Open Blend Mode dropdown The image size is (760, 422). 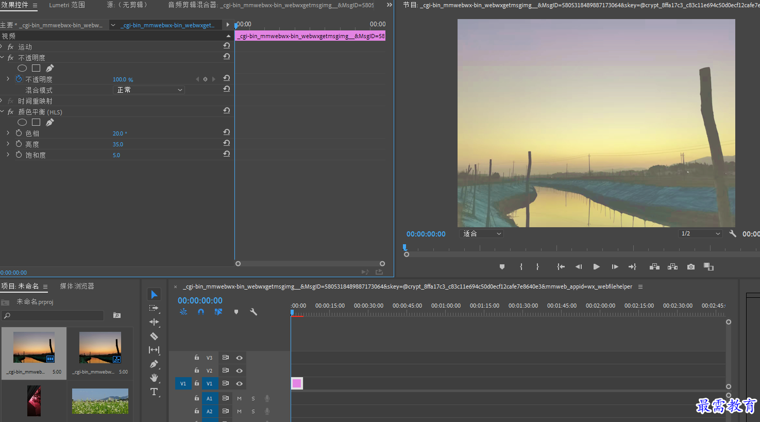click(148, 90)
